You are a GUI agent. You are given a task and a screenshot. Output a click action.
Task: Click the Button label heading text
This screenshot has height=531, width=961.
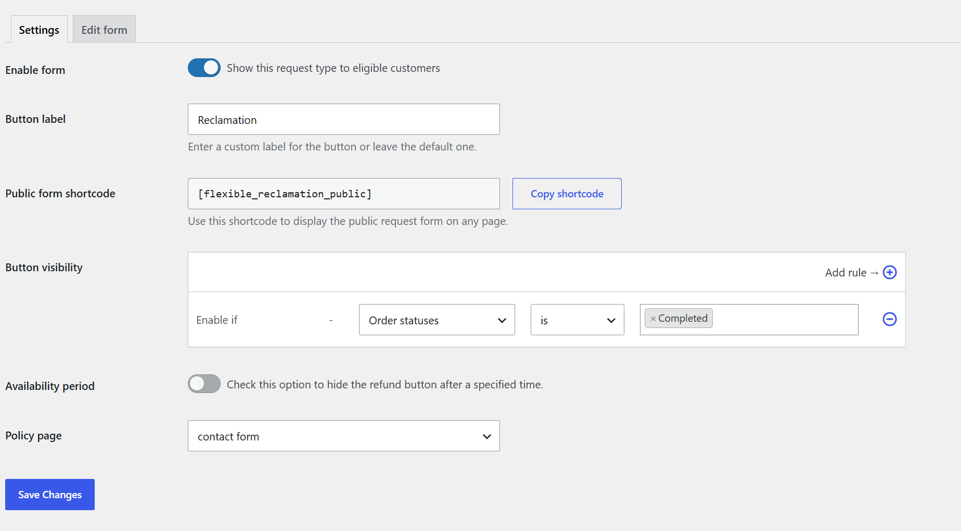[35, 119]
